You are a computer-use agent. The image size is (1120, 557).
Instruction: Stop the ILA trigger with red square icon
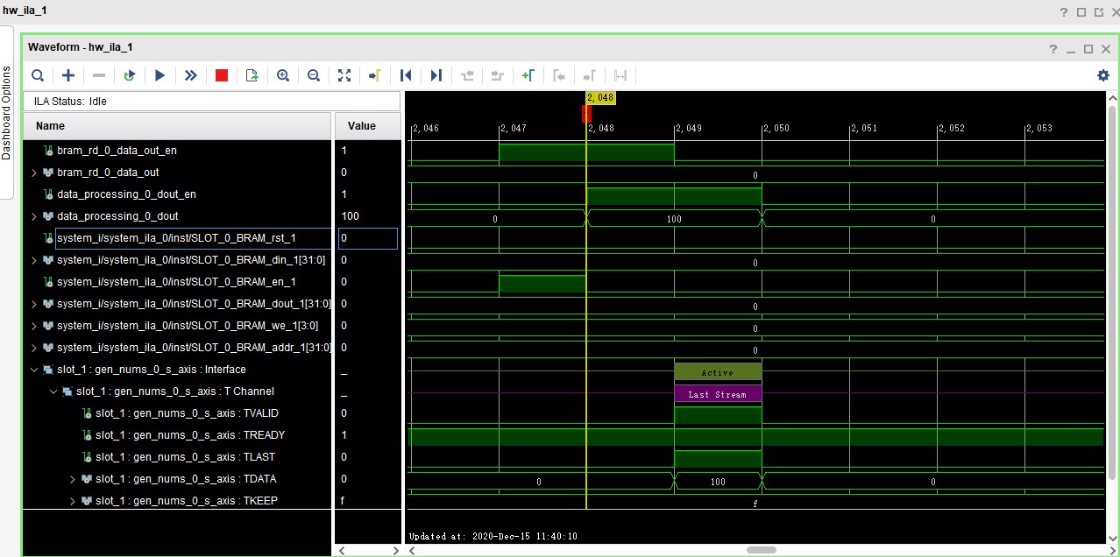(221, 75)
